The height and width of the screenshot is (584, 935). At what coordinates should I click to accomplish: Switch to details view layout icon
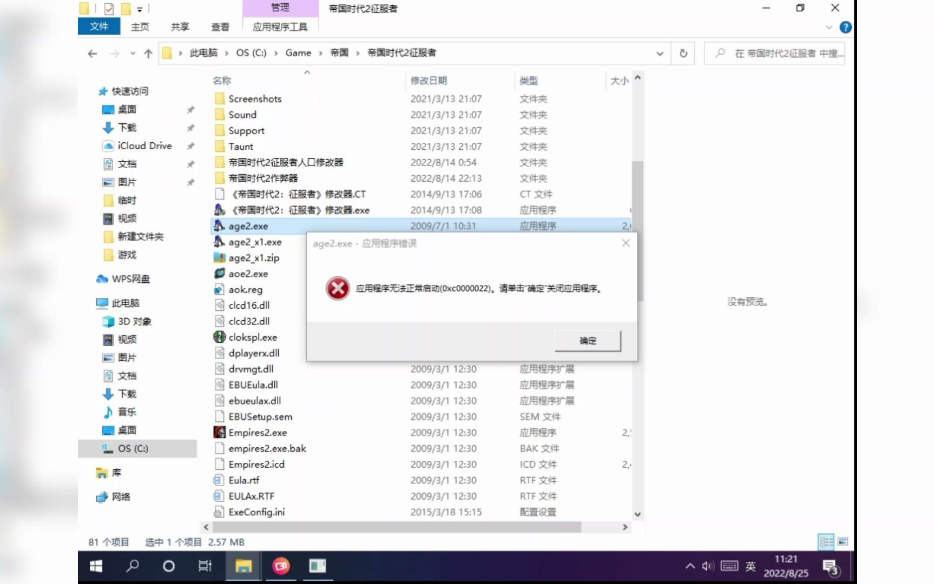coord(826,542)
